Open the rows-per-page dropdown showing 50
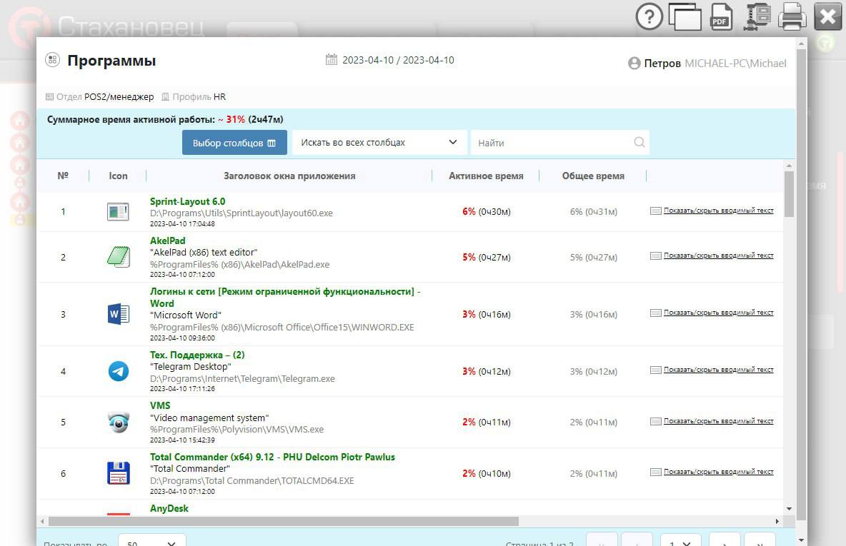The width and height of the screenshot is (846, 546). click(151, 540)
